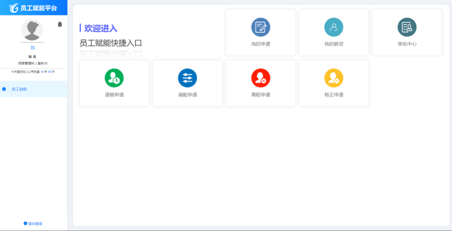
Task: Click the 审批中心 text label
Action: coord(407,44)
